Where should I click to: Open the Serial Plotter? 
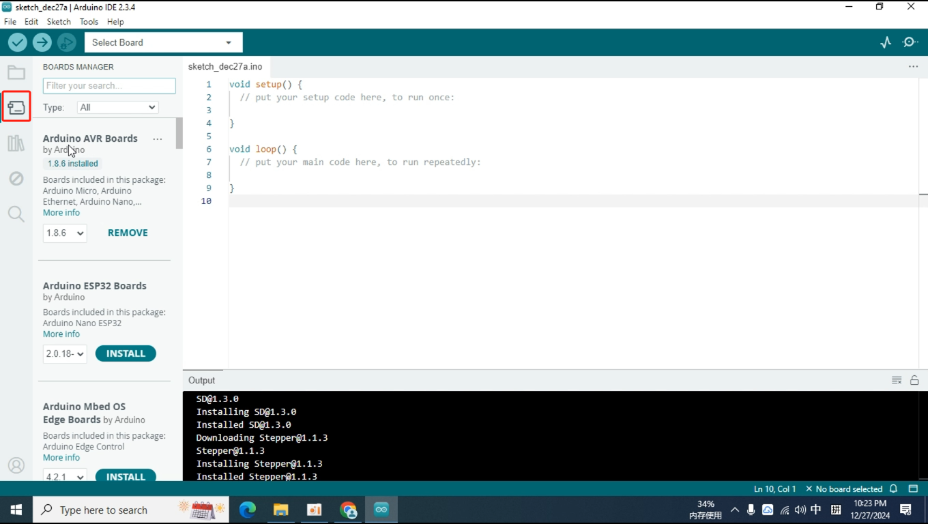click(x=886, y=42)
